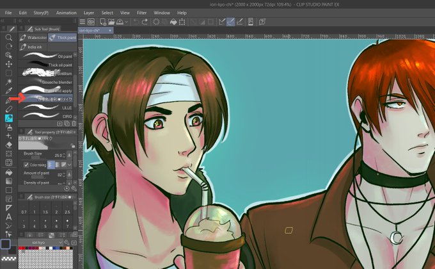The height and width of the screenshot is (269, 435).
Task: Click the New document icon
Action: click(102, 22)
